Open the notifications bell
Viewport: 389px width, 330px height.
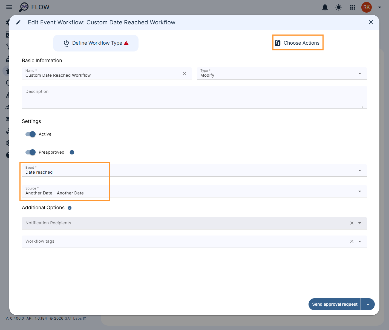coord(325,7)
